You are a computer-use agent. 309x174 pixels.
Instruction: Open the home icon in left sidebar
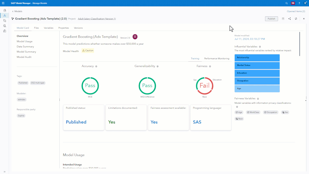pos(5,10)
